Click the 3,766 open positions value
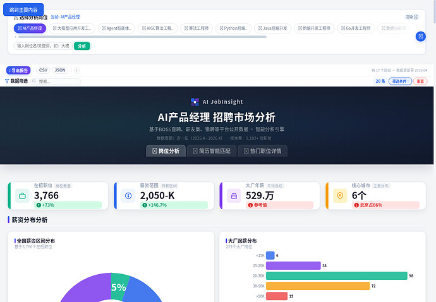This screenshot has width=436, height=302. click(46, 195)
